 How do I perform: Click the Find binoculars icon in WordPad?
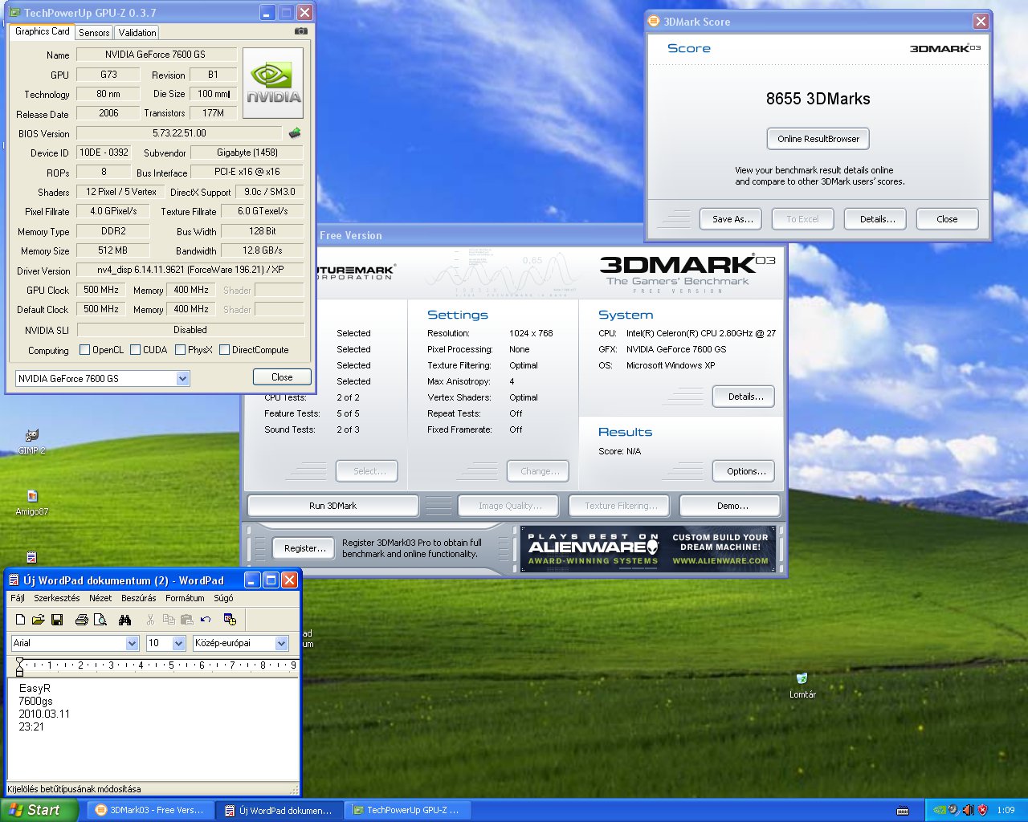point(124,620)
